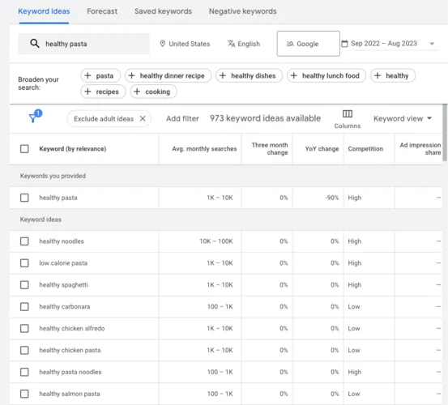Tick the select-all keywords header checkbox
This screenshot has width=448, height=405.
point(24,149)
